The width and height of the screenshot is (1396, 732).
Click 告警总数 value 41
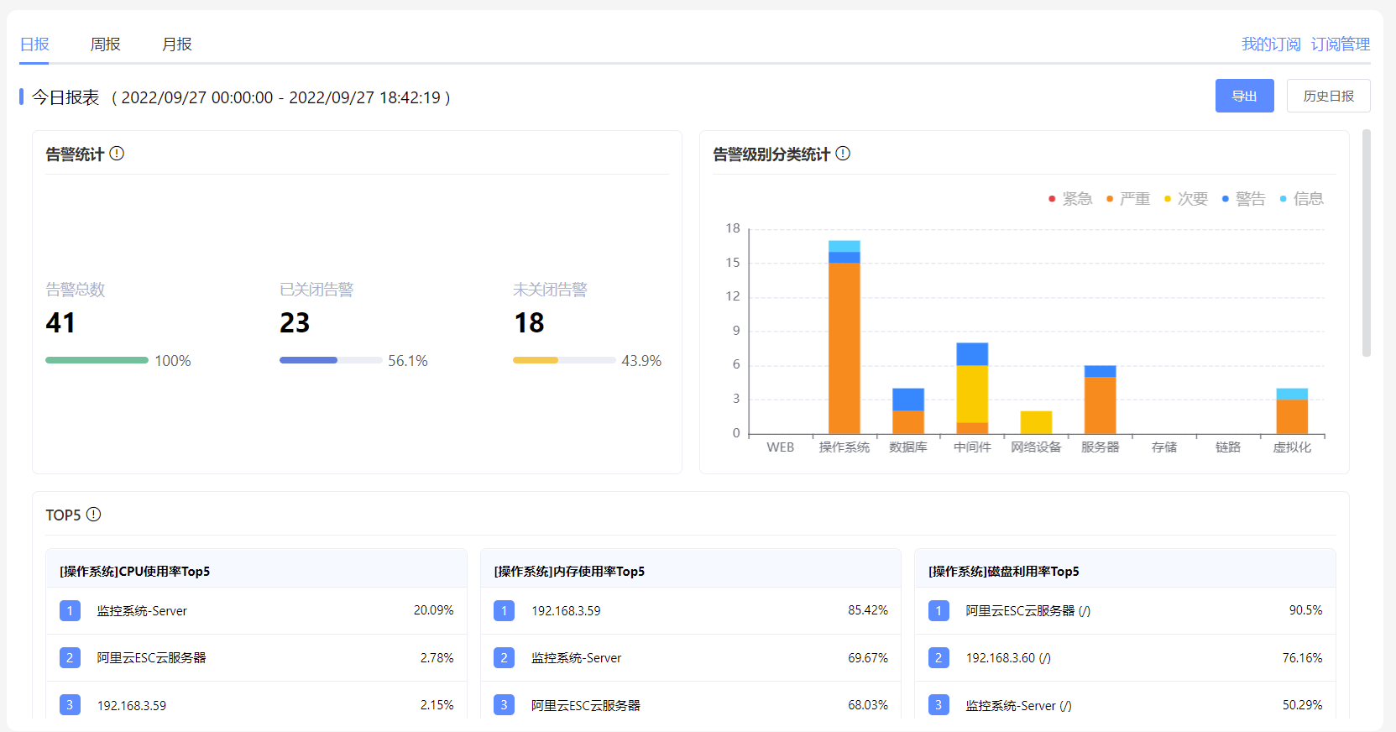[60, 323]
